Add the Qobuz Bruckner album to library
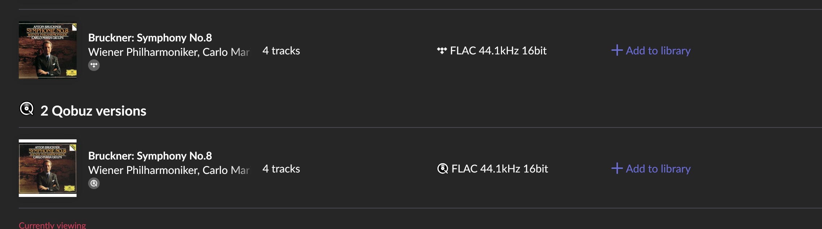Viewport: 822px width, 229px height. tap(658, 169)
